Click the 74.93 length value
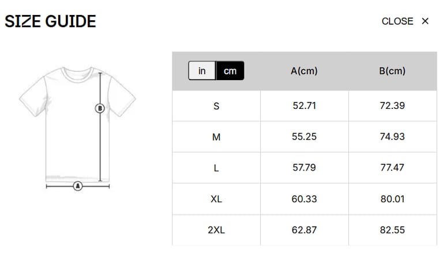The width and height of the screenshot is (443, 253). point(392,137)
